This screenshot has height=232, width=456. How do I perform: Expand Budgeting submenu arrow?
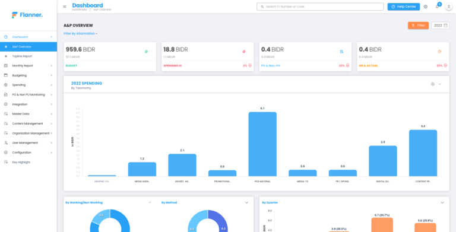point(52,75)
